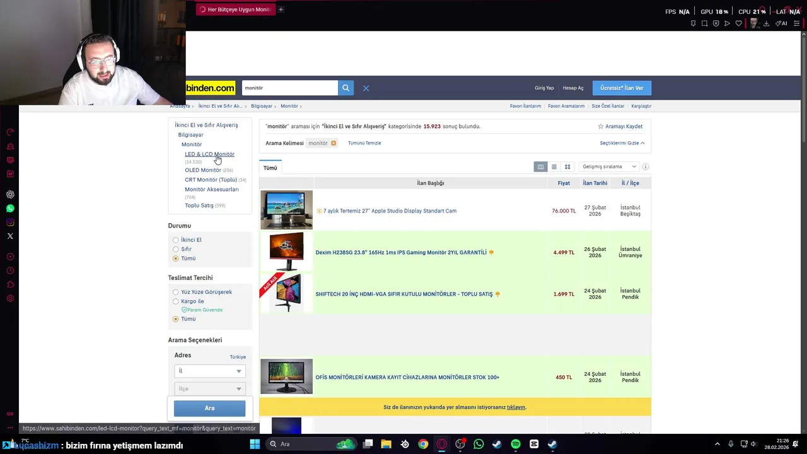Select the classic table view icon
The width and height of the screenshot is (807, 454).
point(540,167)
